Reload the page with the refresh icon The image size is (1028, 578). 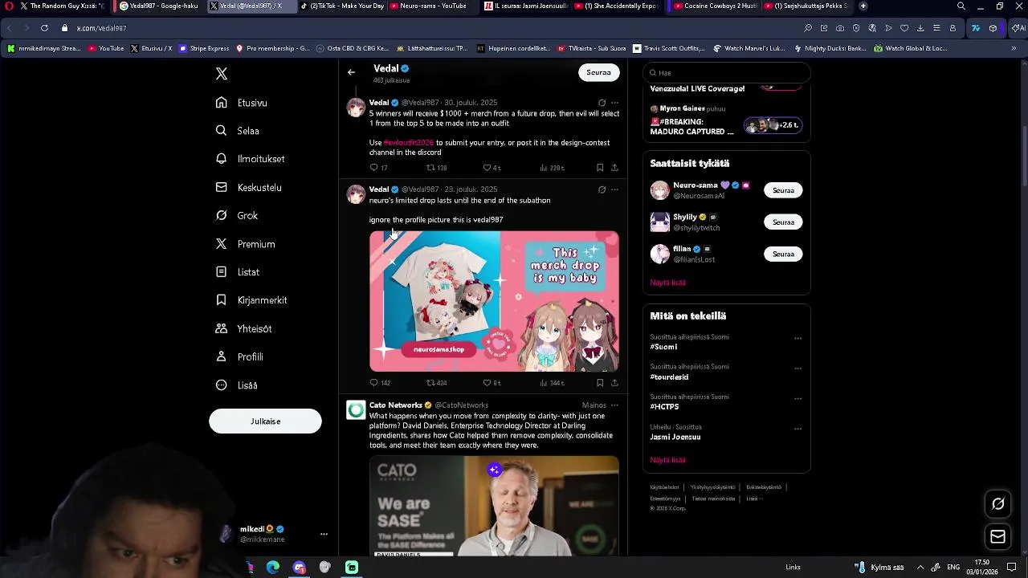44,28
